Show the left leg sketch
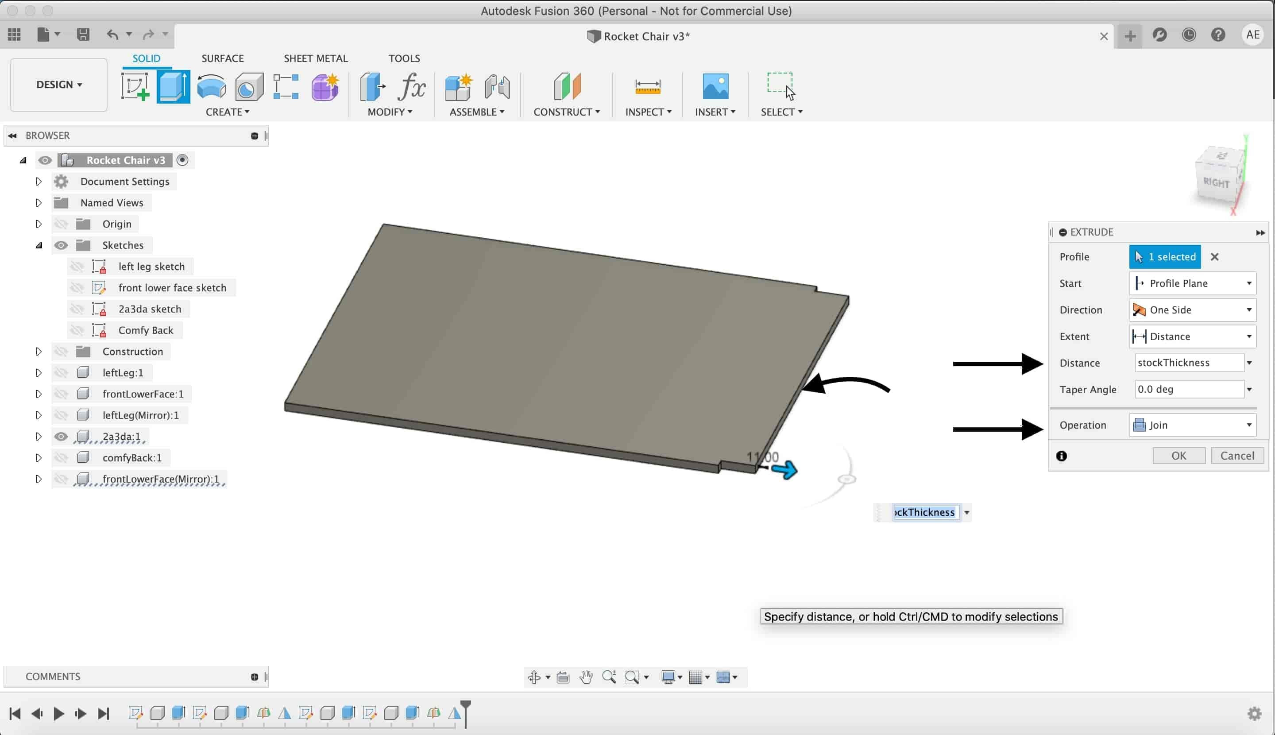Image resolution: width=1275 pixels, height=735 pixels. [77, 267]
